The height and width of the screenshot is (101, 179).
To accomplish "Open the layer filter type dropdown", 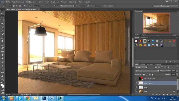I will pos(141,67).
